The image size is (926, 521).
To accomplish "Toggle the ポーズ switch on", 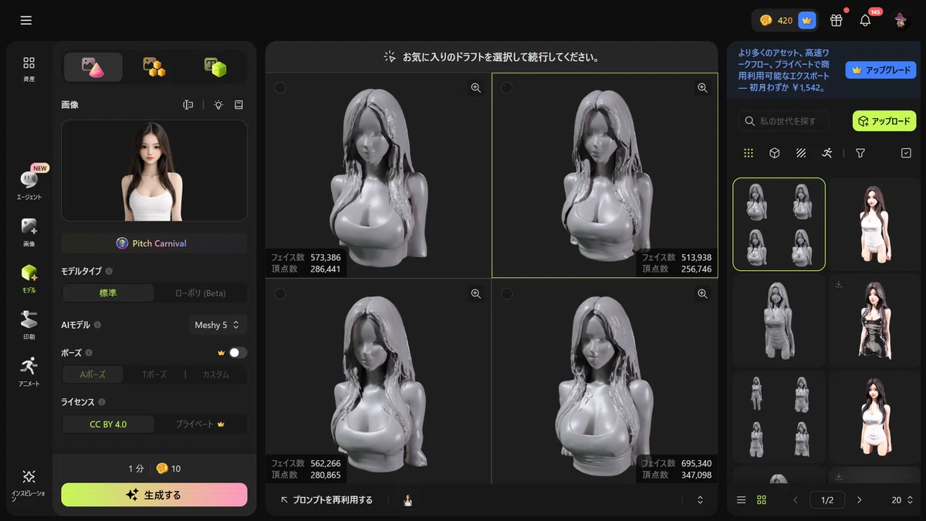I will click(238, 353).
